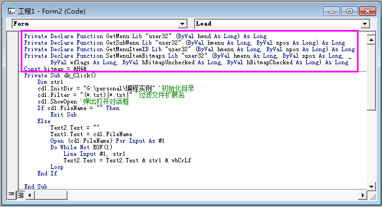
Task: Click the horizontal scrollbar right arrow
Action: point(362,195)
